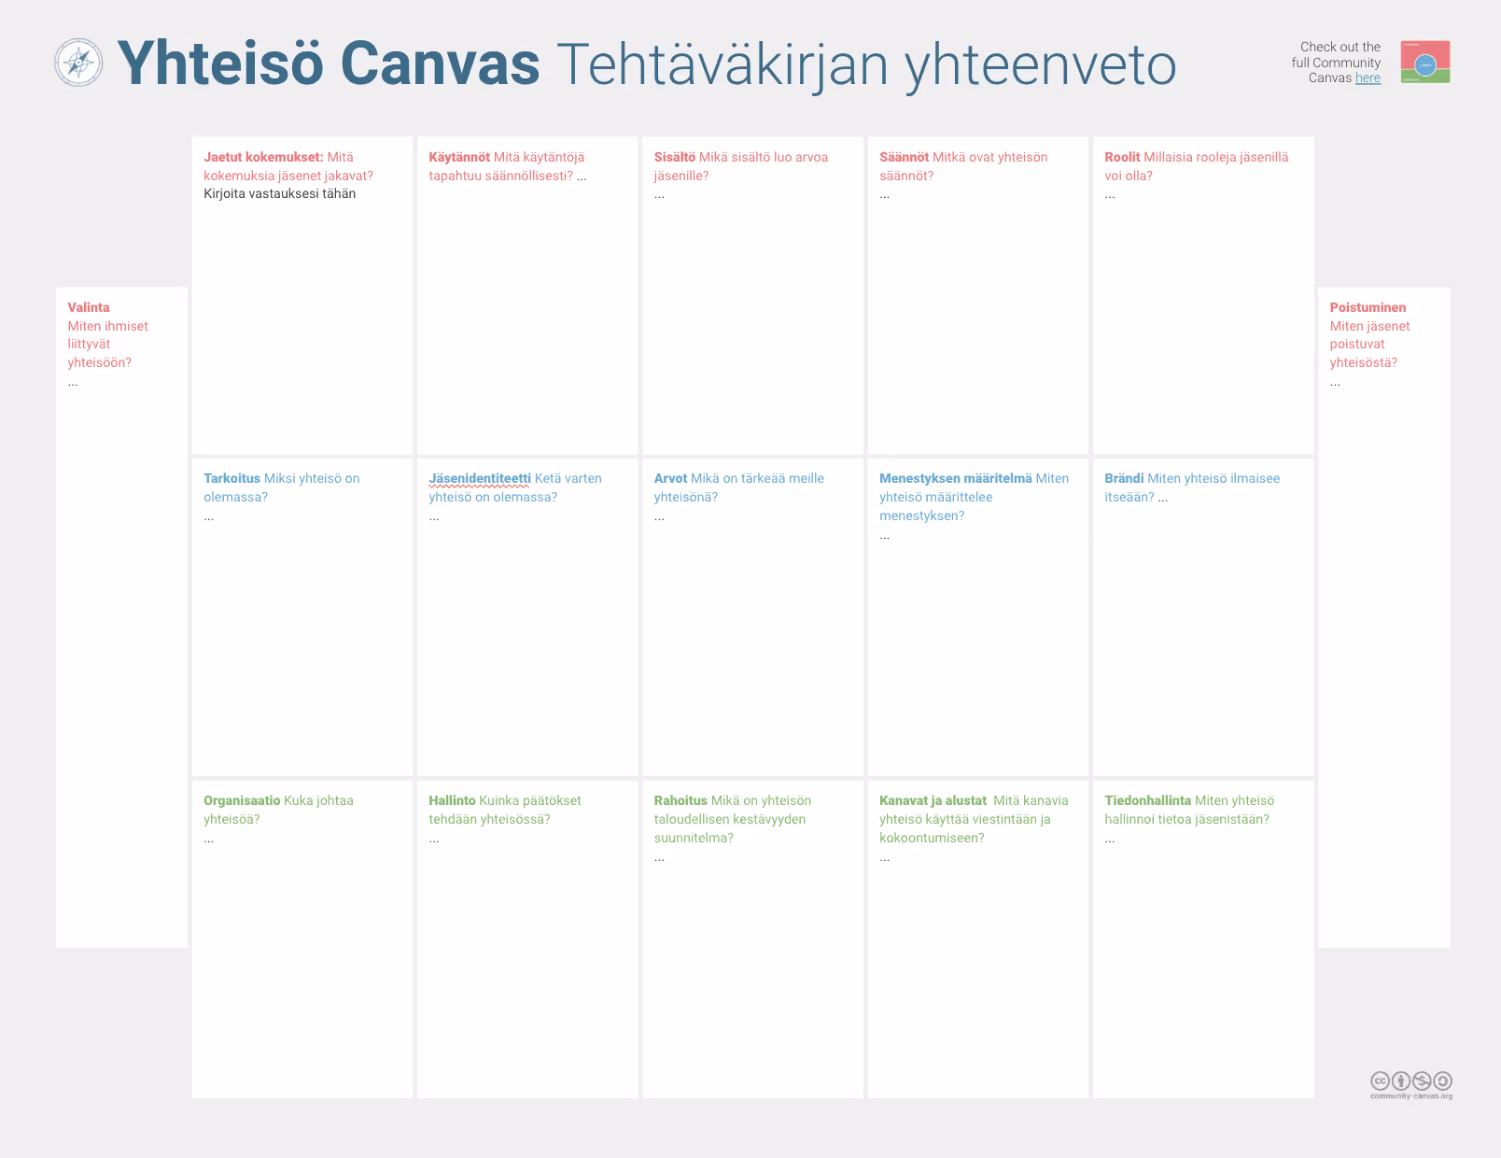Click the Roolit box answer placeholder
Image resolution: width=1501 pixels, height=1158 pixels.
[1110, 196]
